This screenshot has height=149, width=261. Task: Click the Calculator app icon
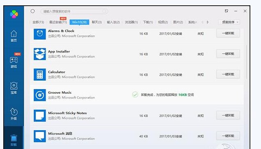tap(40, 74)
